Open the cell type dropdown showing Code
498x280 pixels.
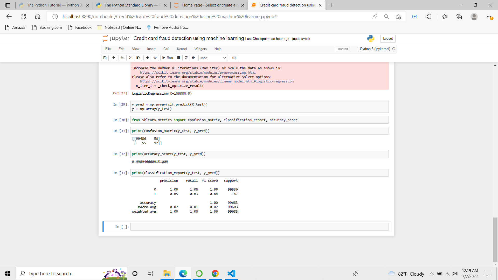point(213,58)
